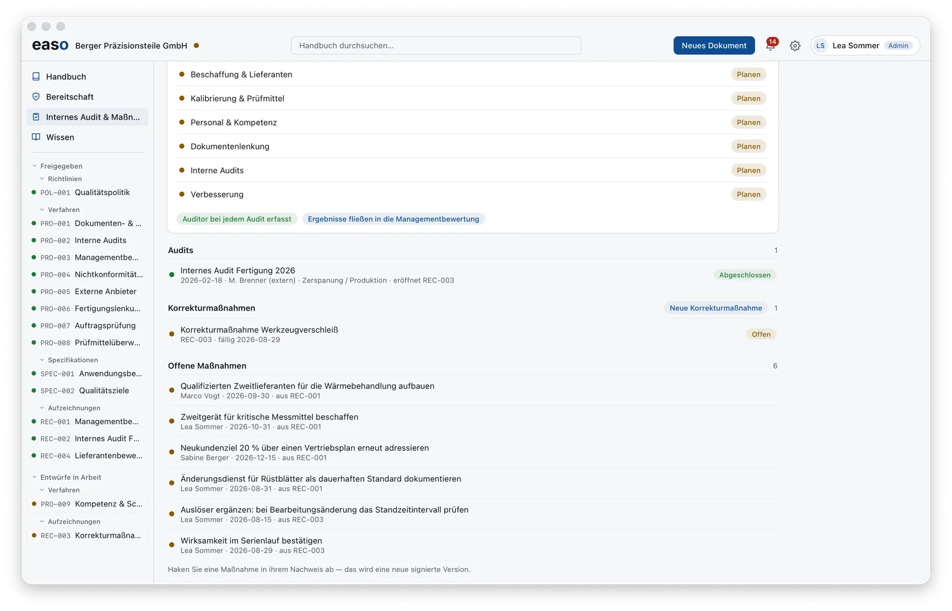Viewport: 952px width, 611px height.
Task: Open Internes Audit Fertigung 2026
Action: [x=473, y=275]
